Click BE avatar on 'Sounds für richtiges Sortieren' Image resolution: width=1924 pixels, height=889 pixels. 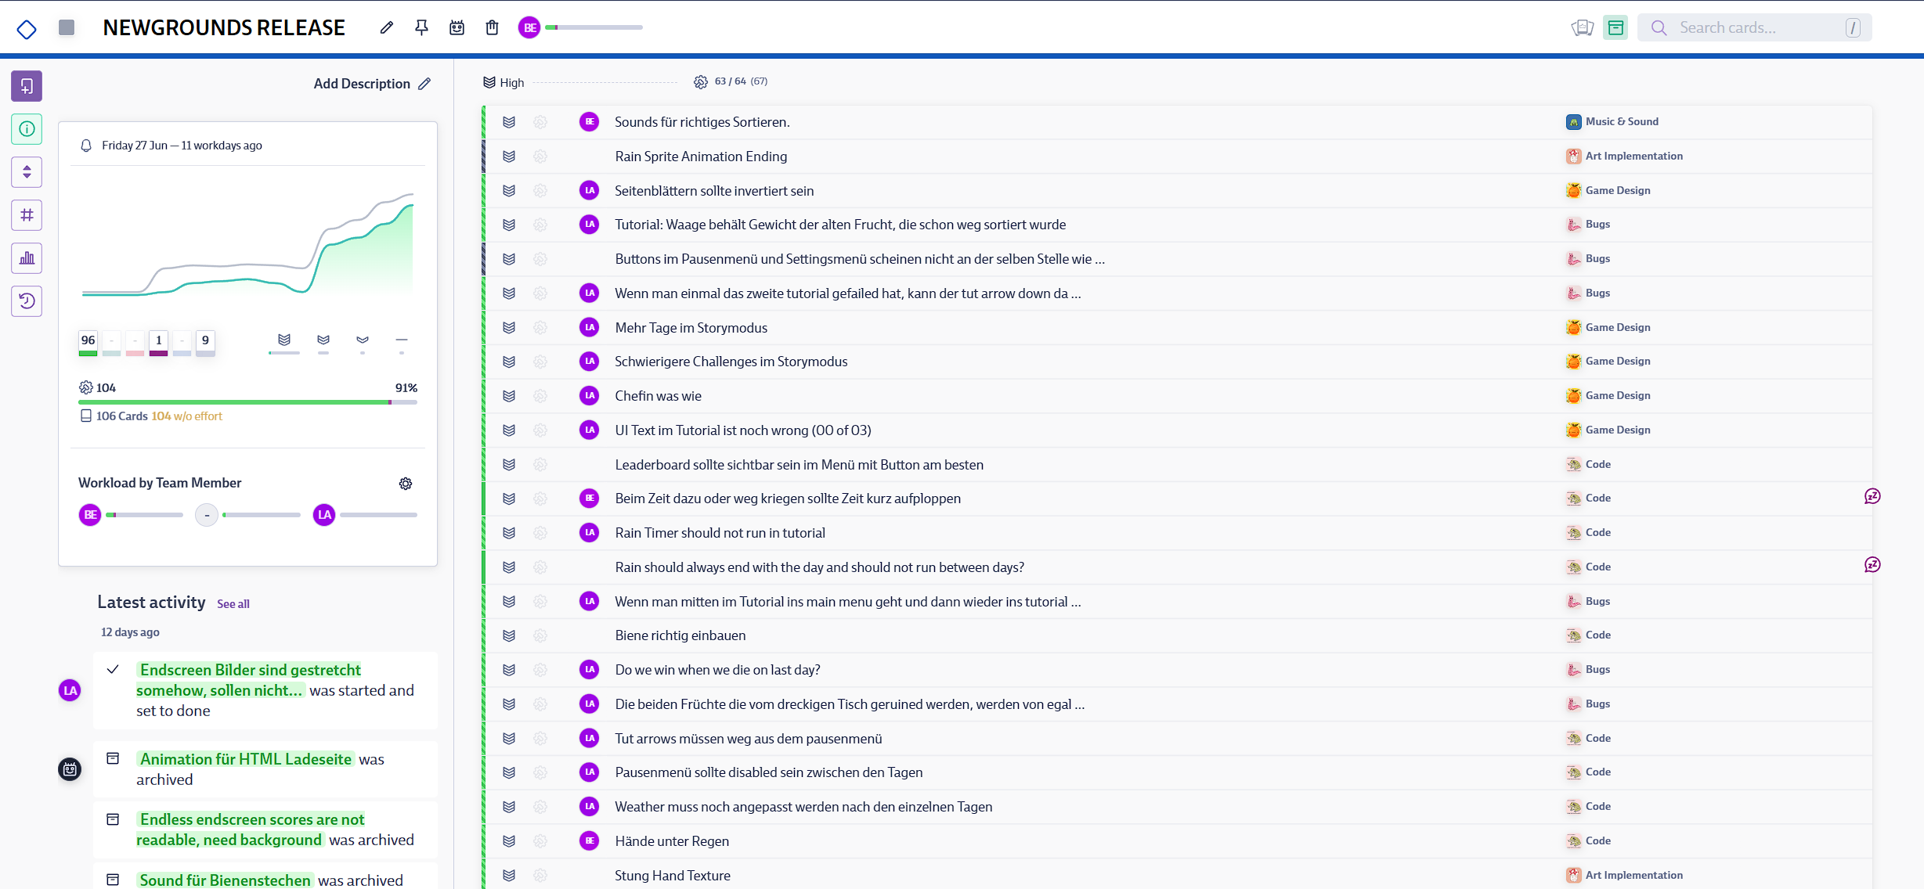tap(589, 122)
